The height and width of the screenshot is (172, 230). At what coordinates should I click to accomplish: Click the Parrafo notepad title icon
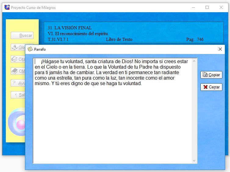30,49
